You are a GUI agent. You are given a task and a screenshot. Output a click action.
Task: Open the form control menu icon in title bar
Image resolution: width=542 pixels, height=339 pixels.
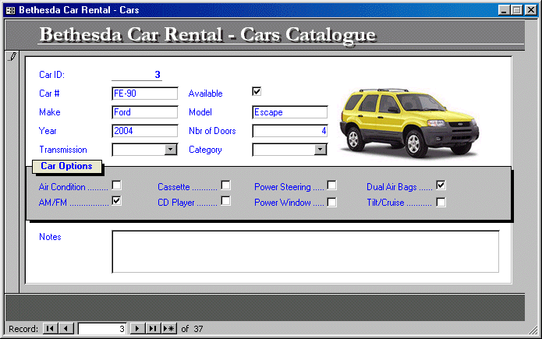[11, 10]
